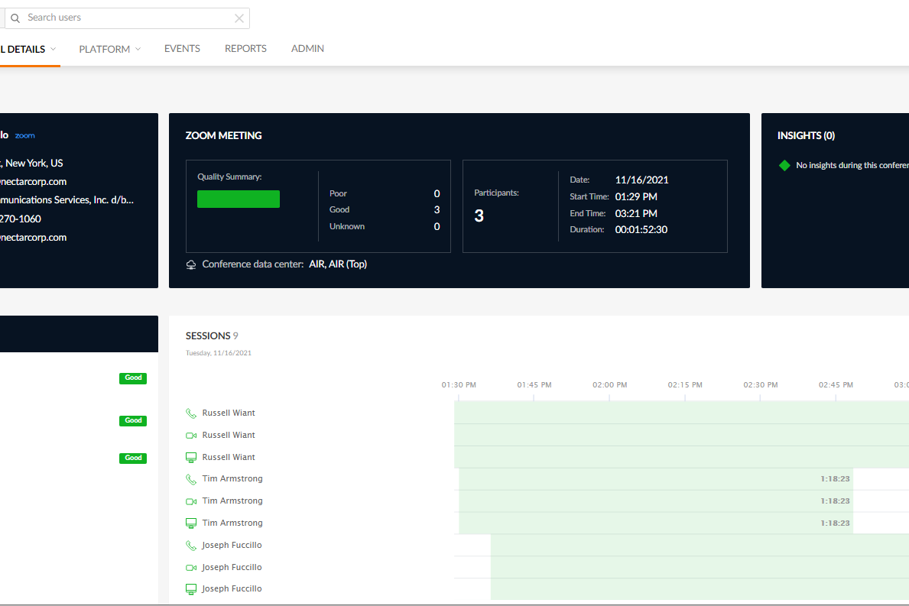Viewport: 909px width, 606px height.
Task: Click the Poor count value 0
Action: tap(437, 194)
